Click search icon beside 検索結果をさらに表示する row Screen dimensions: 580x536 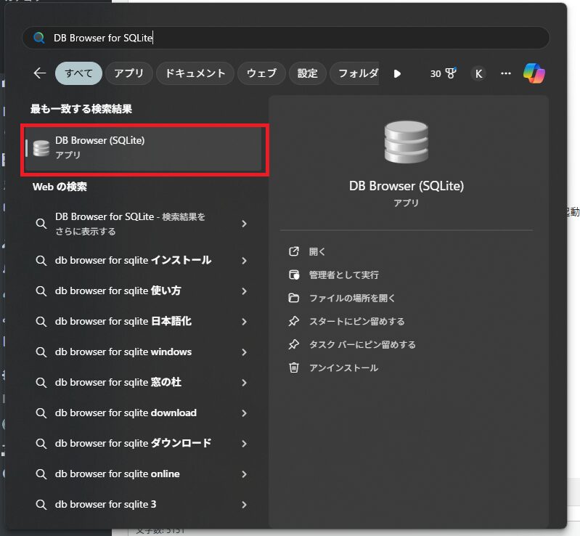tap(41, 224)
